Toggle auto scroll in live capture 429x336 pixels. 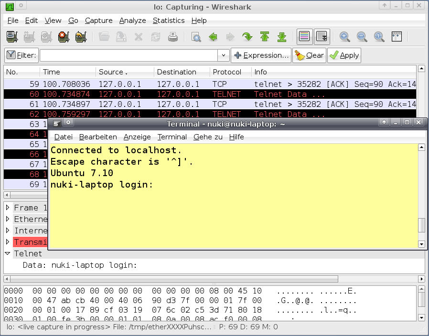click(322, 36)
